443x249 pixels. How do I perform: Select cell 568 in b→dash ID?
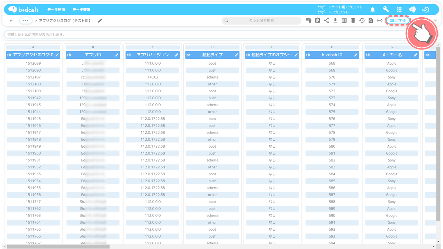pos(332,63)
